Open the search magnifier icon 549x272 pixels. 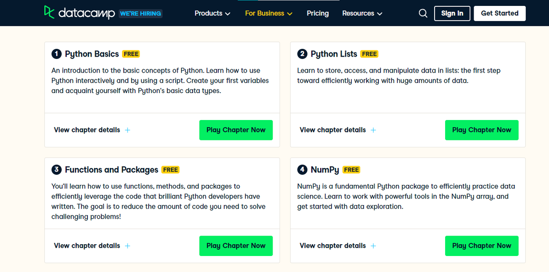(423, 13)
